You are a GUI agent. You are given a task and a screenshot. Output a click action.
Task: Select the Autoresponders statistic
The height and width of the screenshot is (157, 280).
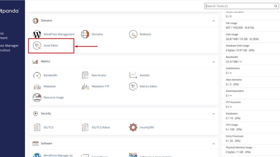point(250,93)
